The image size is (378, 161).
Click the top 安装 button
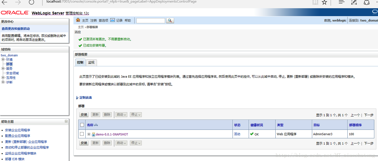(84, 115)
